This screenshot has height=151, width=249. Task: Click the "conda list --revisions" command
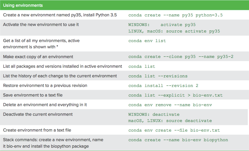click(158, 76)
